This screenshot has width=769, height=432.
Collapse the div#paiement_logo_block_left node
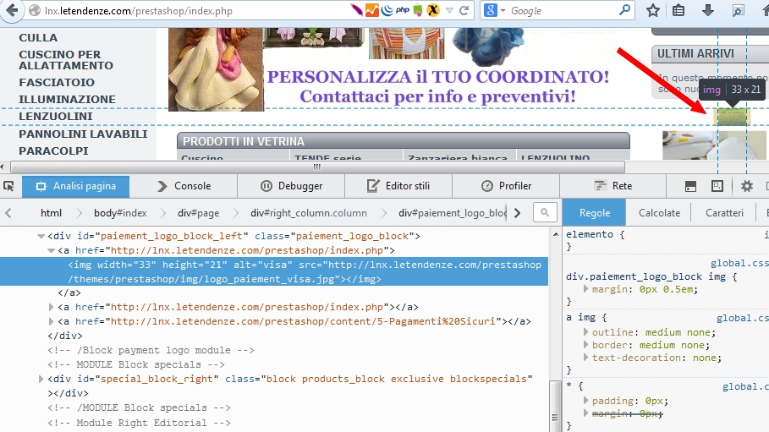click(41, 237)
